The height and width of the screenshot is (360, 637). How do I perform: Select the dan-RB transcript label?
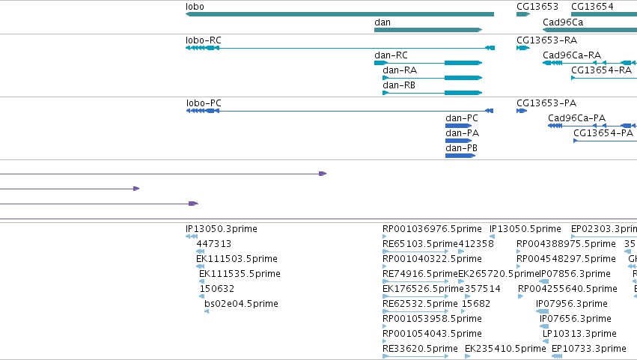coord(399,85)
